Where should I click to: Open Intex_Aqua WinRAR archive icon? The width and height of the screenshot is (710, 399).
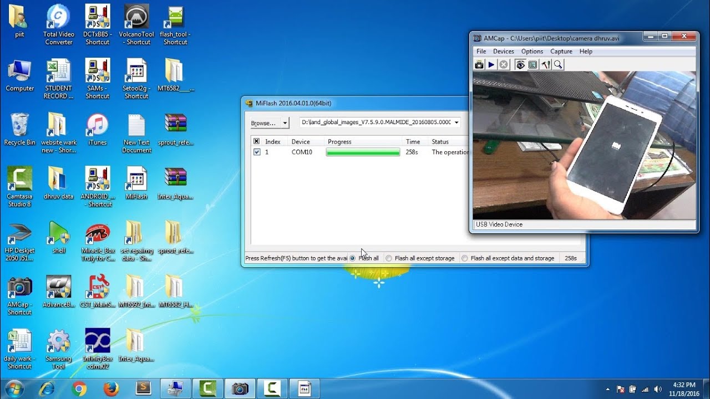pyautogui.click(x=175, y=183)
